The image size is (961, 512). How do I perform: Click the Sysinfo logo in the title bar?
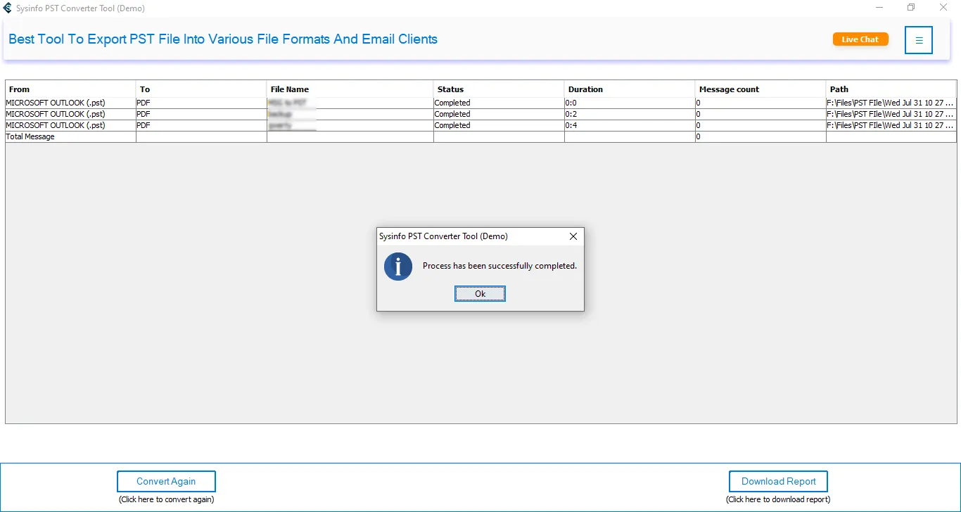[x=8, y=8]
